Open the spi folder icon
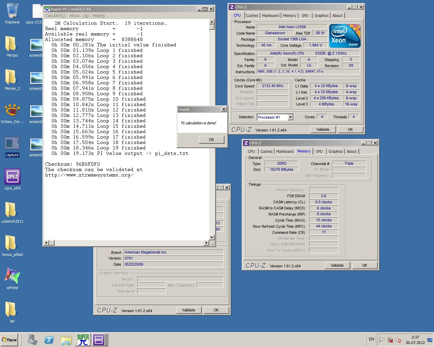Image resolution: width=434 pixels, height=347 pixels. tap(12, 312)
